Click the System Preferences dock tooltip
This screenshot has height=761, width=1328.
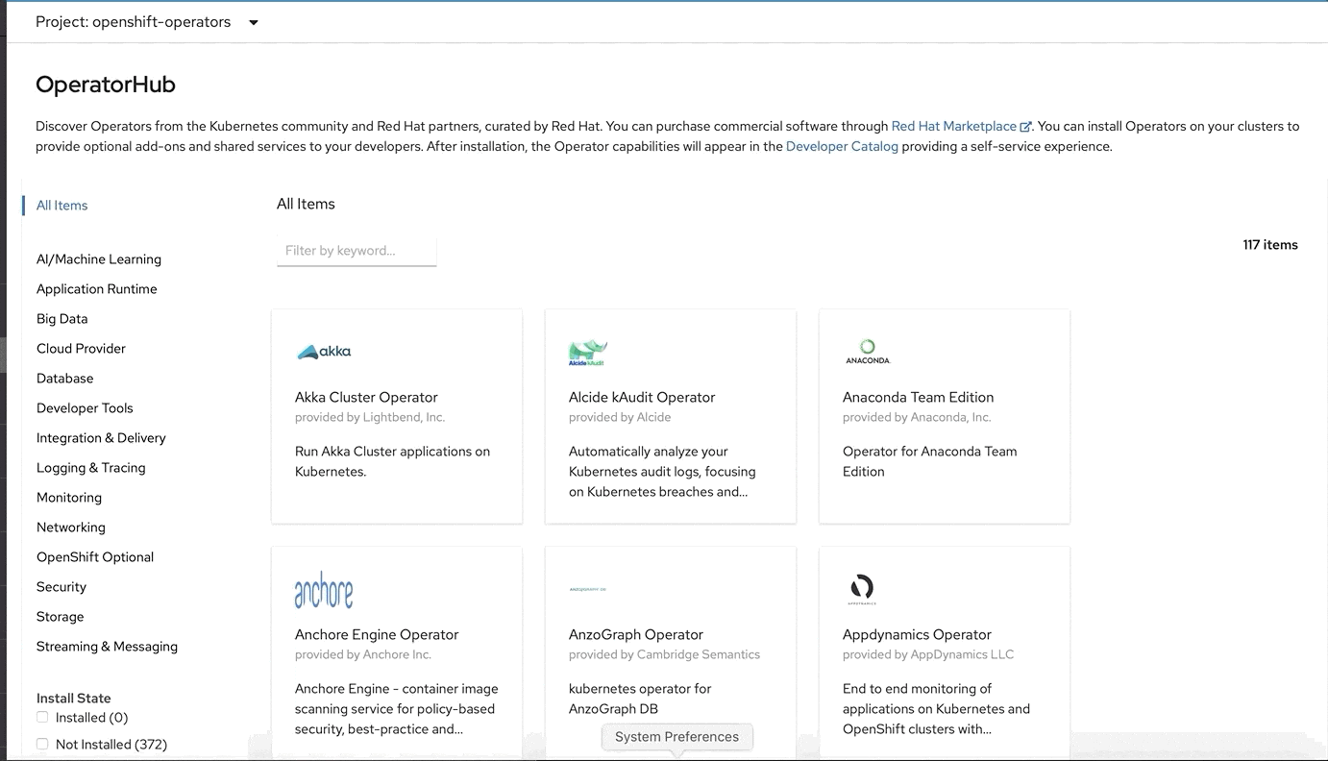coord(676,737)
